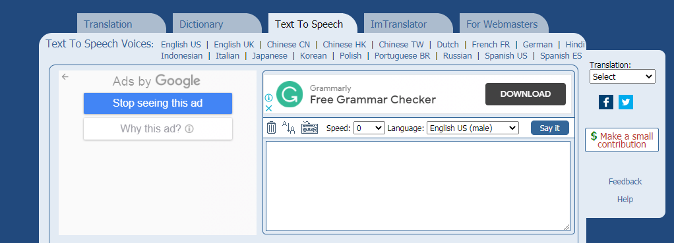Choose Portuguese BR voice link

[402, 56]
